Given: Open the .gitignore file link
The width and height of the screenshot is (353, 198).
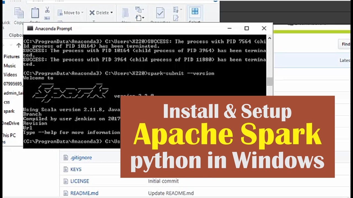Looking at the screenshot, I should click(x=81, y=158).
